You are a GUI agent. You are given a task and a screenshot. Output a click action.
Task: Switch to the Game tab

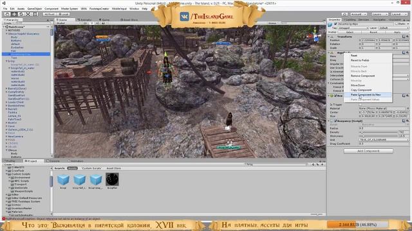coord(104,20)
